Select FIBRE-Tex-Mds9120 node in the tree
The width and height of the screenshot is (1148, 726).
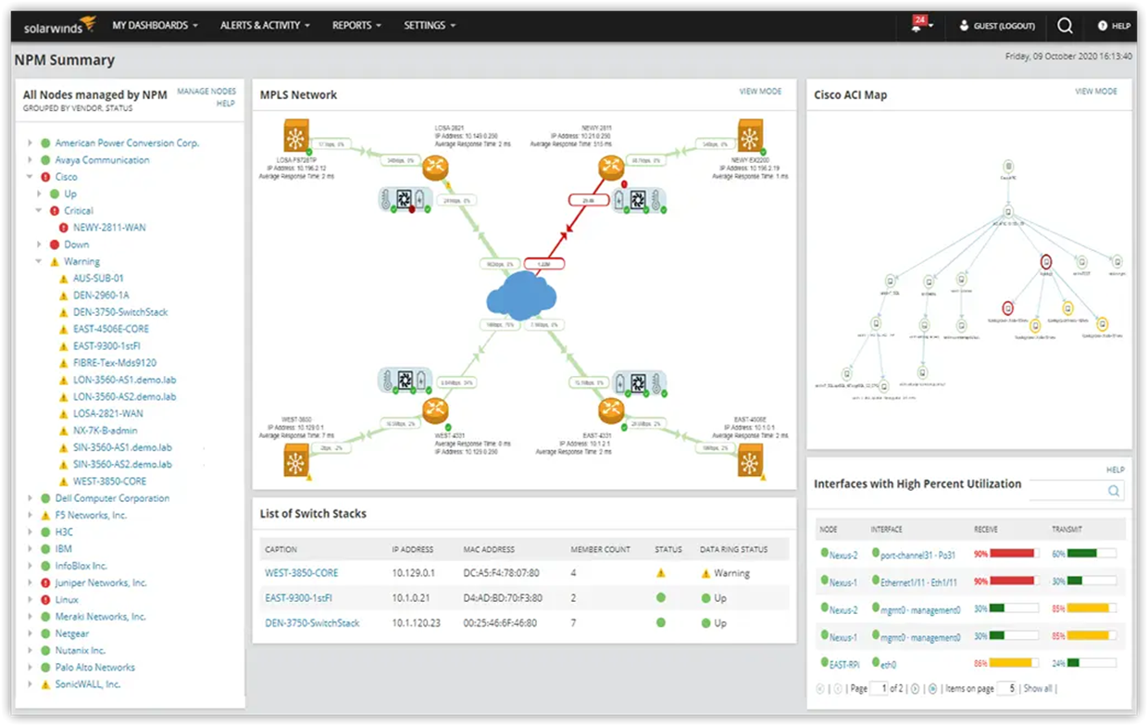tap(115, 363)
